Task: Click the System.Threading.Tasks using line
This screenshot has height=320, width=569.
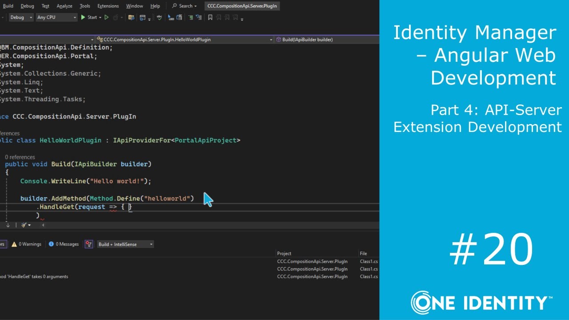Action: [x=43, y=99]
